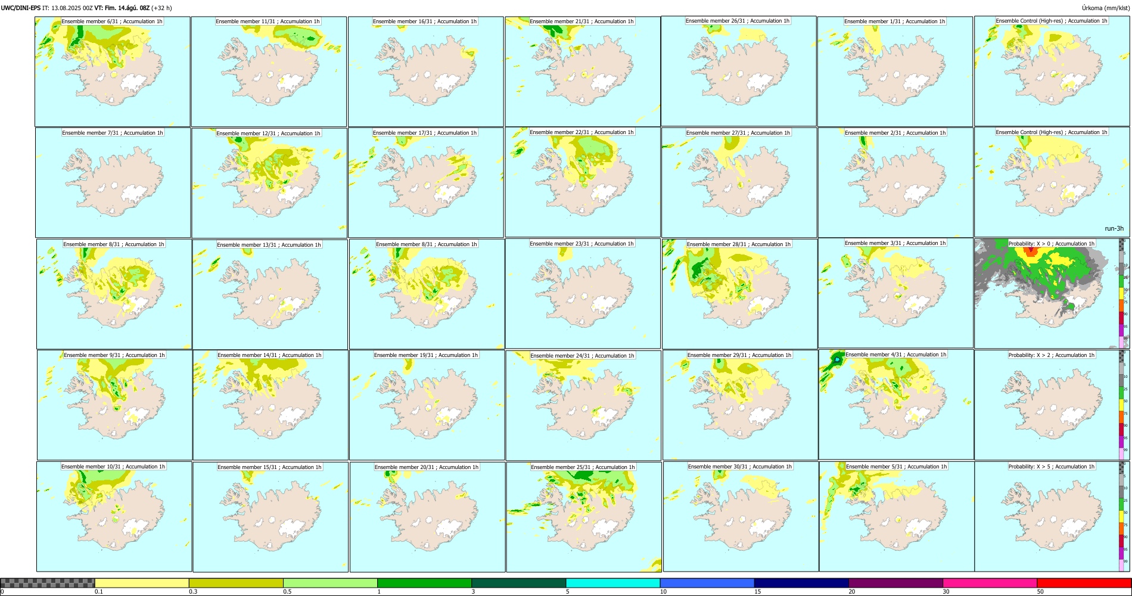
Task: Select the Ensemble member 9/31 map panel
Action: pyautogui.click(x=114, y=405)
